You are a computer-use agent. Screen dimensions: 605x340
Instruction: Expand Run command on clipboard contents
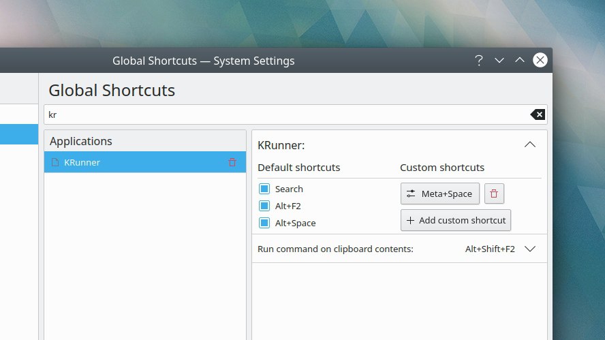click(530, 249)
